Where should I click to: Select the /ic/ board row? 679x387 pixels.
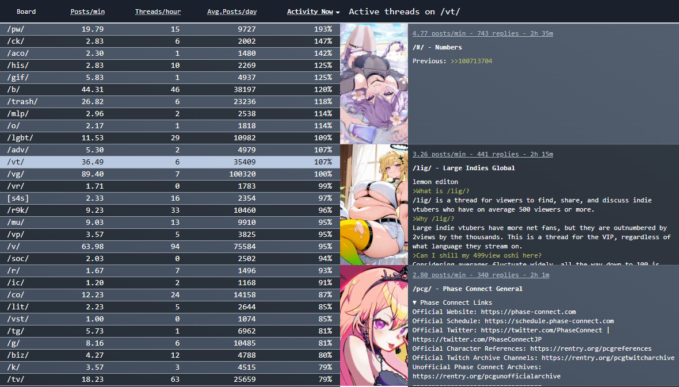[170, 283]
